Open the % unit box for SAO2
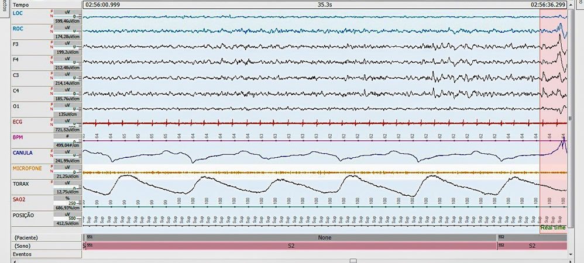 67,199
